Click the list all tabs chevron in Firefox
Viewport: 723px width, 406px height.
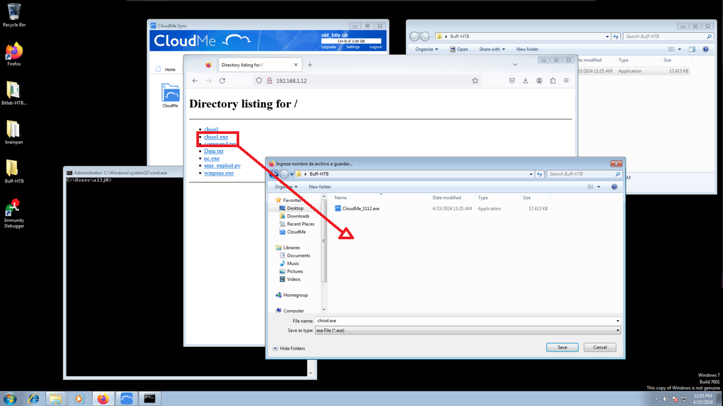click(515, 65)
